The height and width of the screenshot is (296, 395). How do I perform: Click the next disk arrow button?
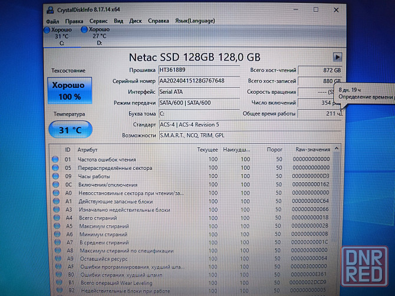point(337,57)
